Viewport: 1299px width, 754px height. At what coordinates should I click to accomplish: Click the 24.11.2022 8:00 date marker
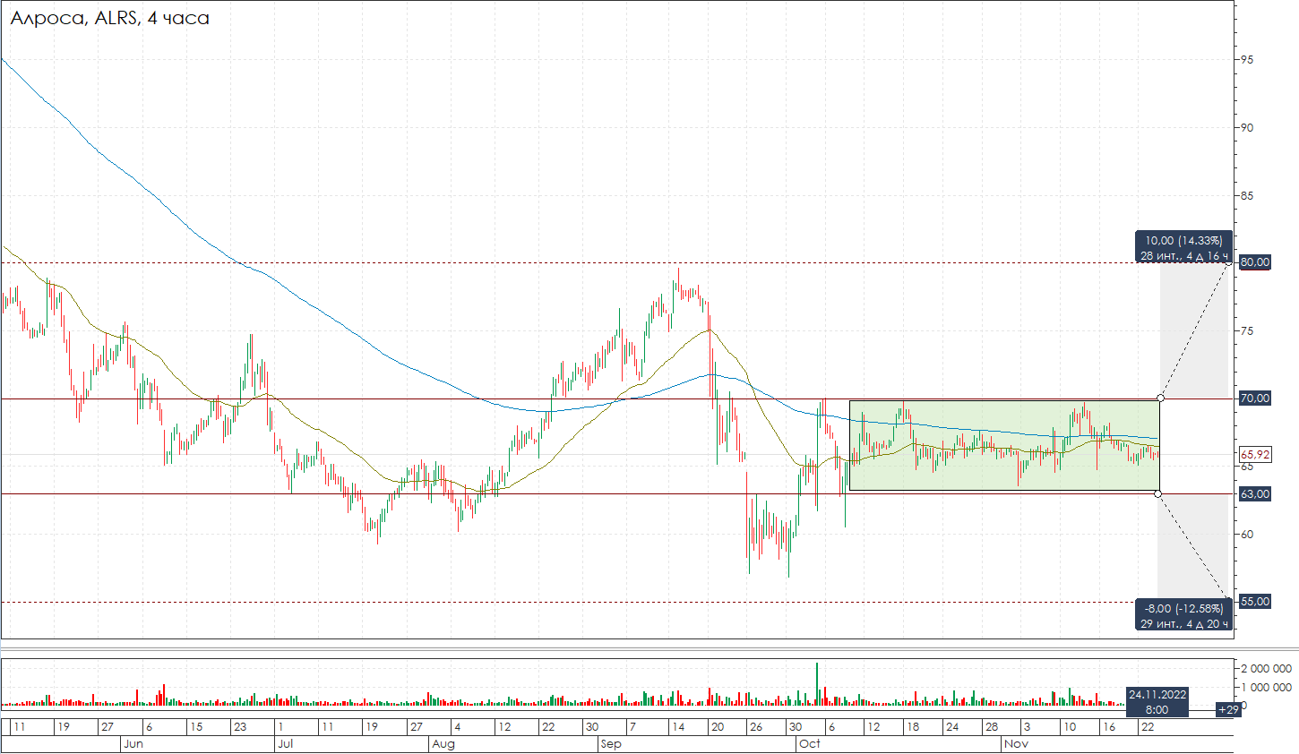pos(1157,702)
